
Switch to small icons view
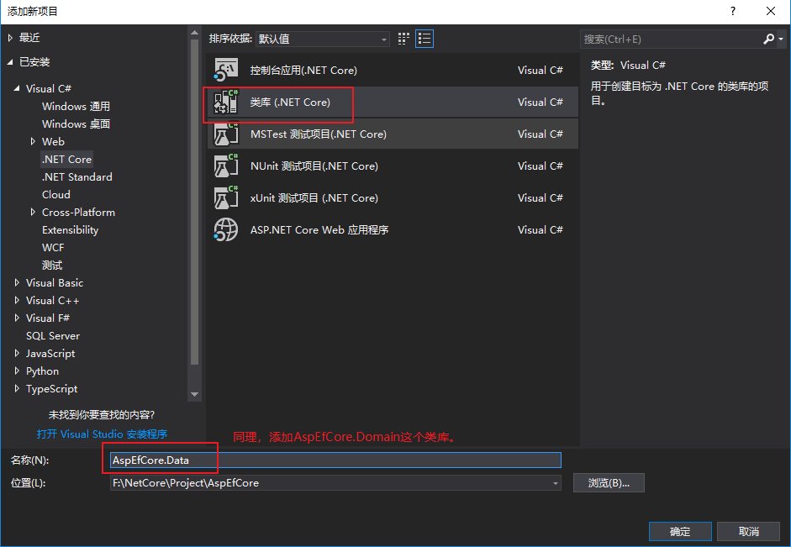(x=402, y=39)
